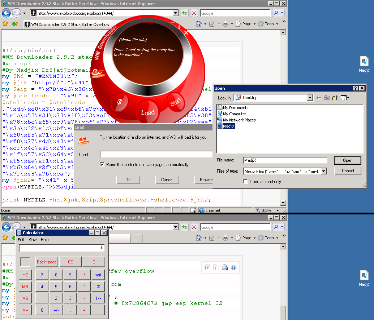This screenshot has height=320, width=374.
Task: Open search options dropdown in top IE
Action: coord(282,13)
